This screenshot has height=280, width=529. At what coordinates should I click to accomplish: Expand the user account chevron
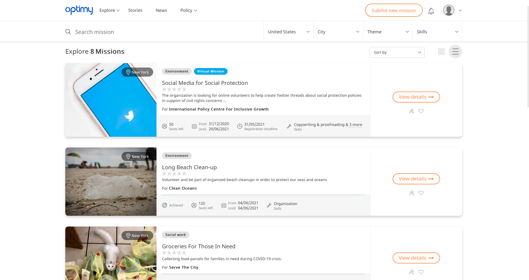tap(460, 10)
